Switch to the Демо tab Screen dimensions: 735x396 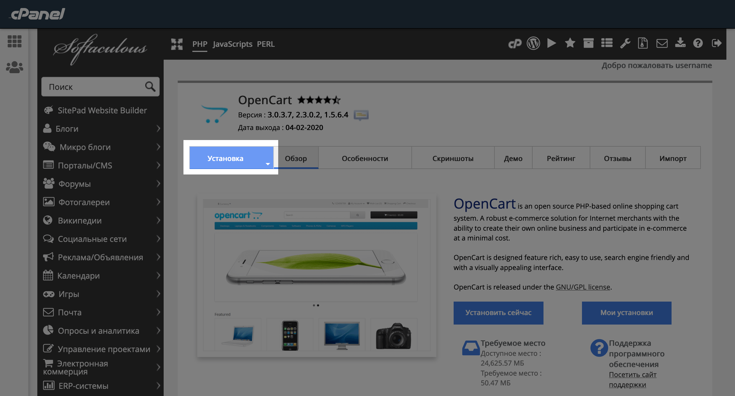tap(513, 158)
